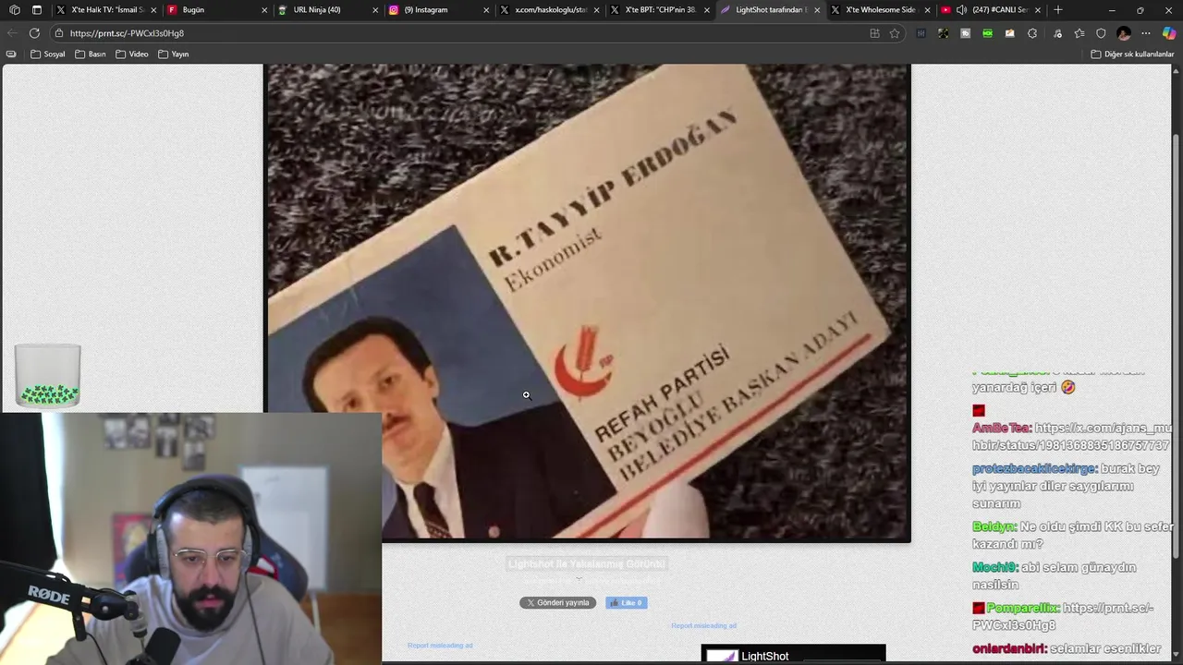1183x665 pixels.
Task: Open a new browser tab
Action: tap(1058, 10)
